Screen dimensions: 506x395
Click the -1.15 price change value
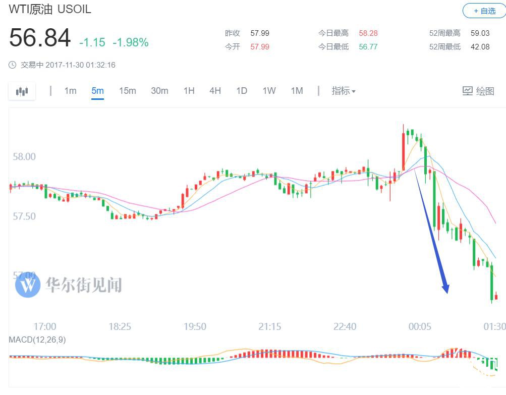pos(92,42)
